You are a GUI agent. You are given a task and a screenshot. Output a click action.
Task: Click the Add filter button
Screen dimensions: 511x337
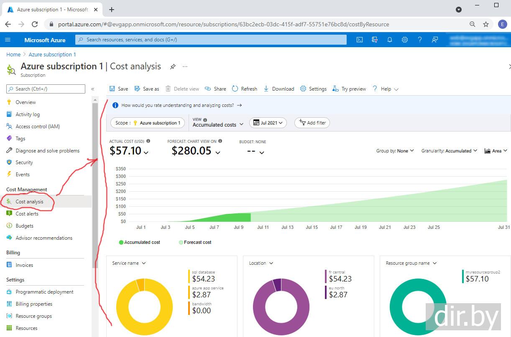[312, 123]
